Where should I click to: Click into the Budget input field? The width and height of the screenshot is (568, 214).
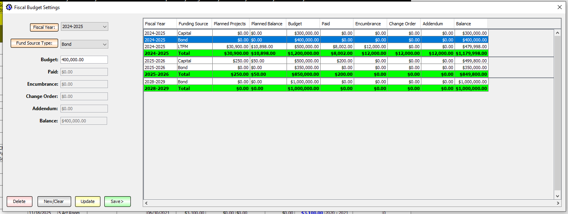pos(84,60)
